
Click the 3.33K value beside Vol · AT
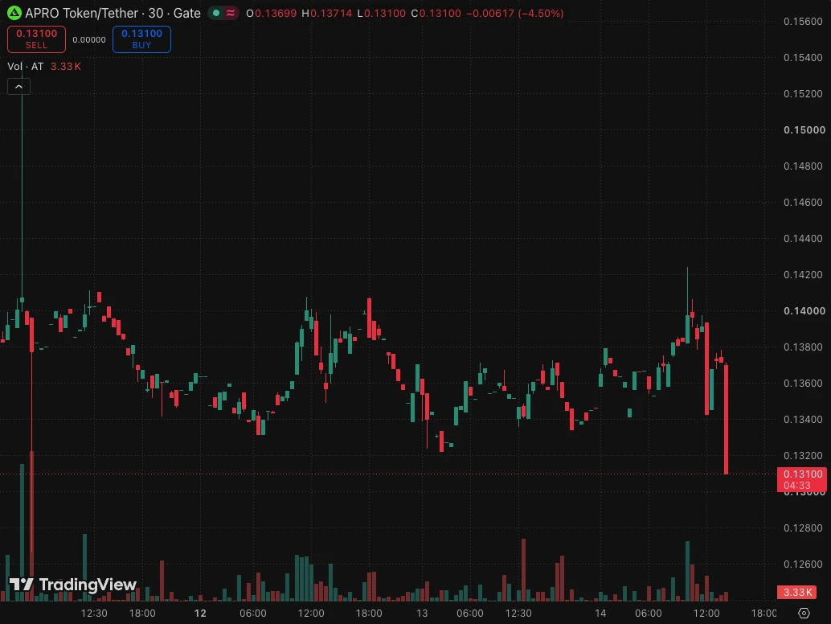pyautogui.click(x=66, y=66)
